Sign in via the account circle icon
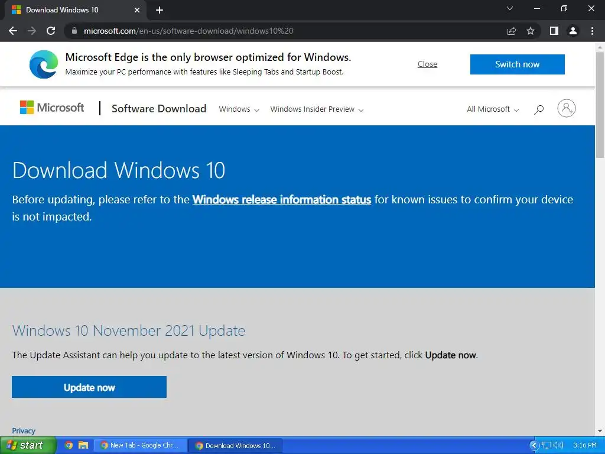Image resolution: width=605 pixels, height=454 pixels. (567, 109)
